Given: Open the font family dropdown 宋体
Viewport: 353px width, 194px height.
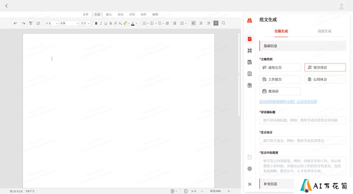Looking at the screenshot, I should tap(69, 23).
